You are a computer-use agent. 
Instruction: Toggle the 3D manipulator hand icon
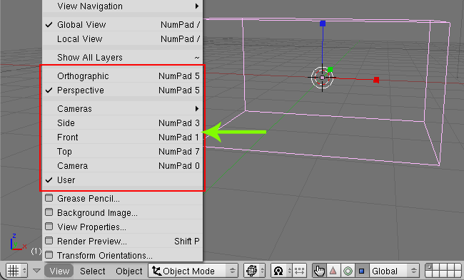point(319,271)
